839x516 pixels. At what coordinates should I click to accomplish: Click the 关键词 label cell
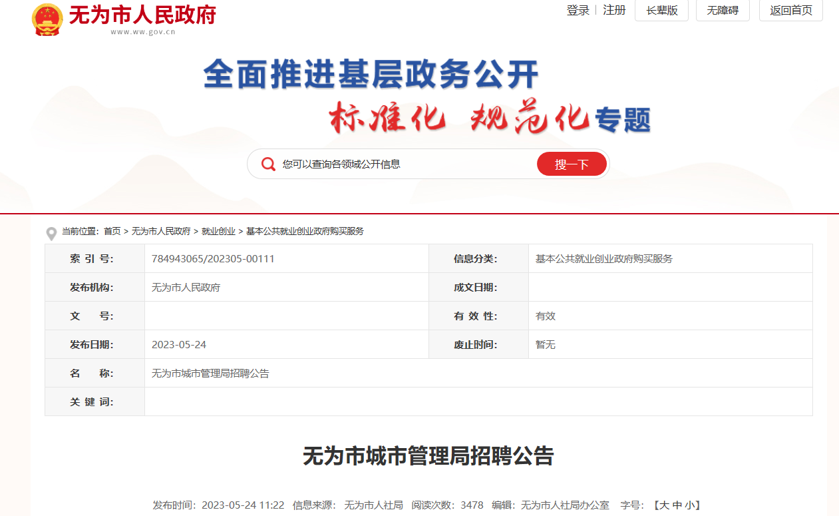[x=95, y=401]
